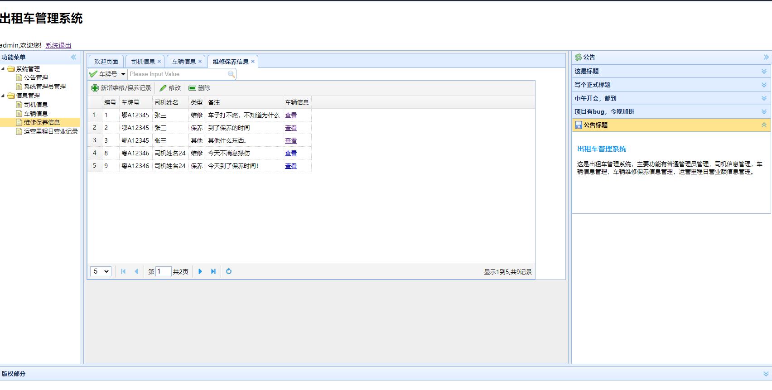Switch to the 欢迎页面 tab
This screenshot has height=390, width=772.
point(106,62)
